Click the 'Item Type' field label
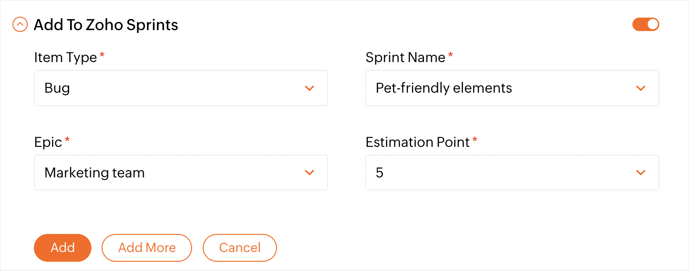 pos(65,57)
